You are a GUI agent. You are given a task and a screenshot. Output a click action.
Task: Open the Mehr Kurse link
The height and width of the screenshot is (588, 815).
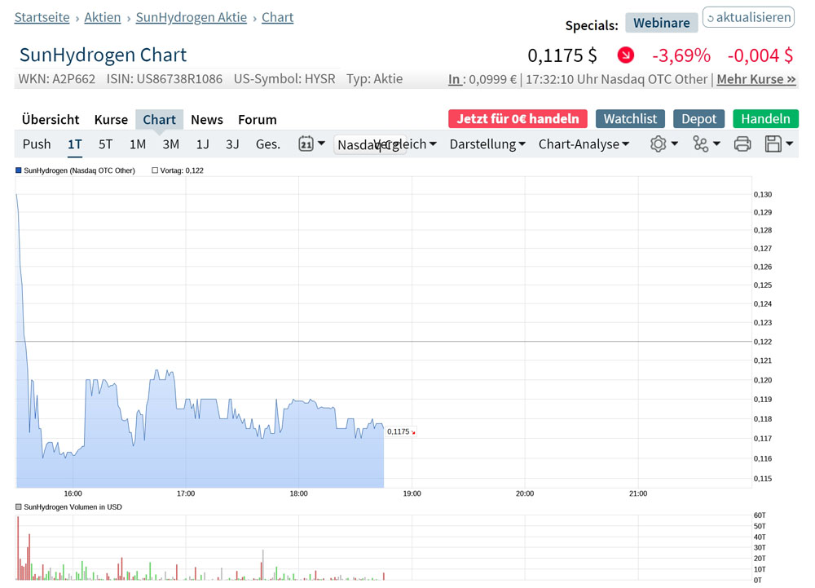(x=756, y=79)
